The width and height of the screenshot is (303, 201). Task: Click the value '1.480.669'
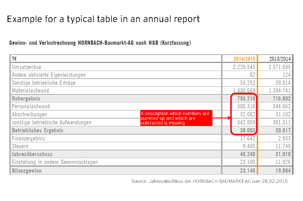coord(244,90)
